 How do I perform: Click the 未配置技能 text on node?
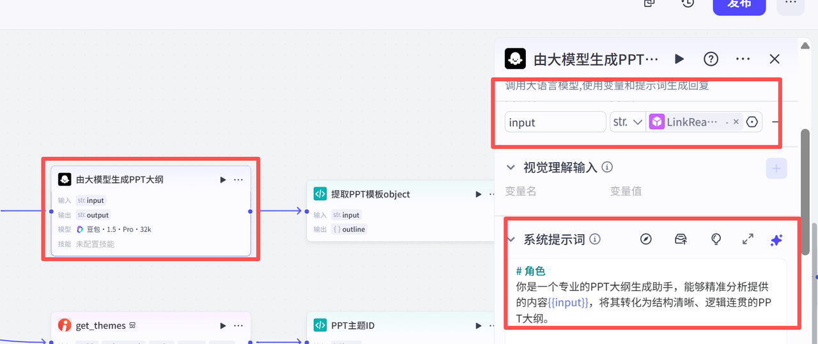[x=95, y=244]
